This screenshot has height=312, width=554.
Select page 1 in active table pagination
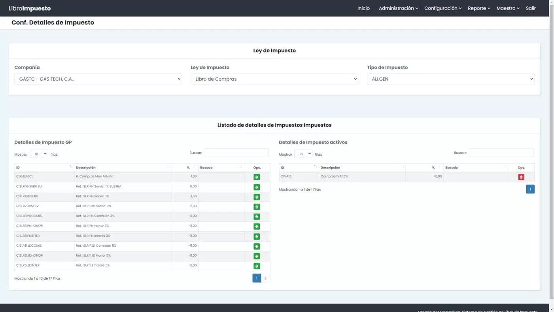pyautogui.click(x=530, y=189)
